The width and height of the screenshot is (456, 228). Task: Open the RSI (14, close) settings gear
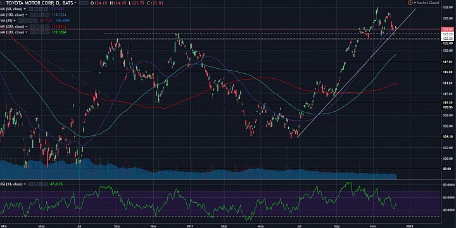(x=35, y=184)
